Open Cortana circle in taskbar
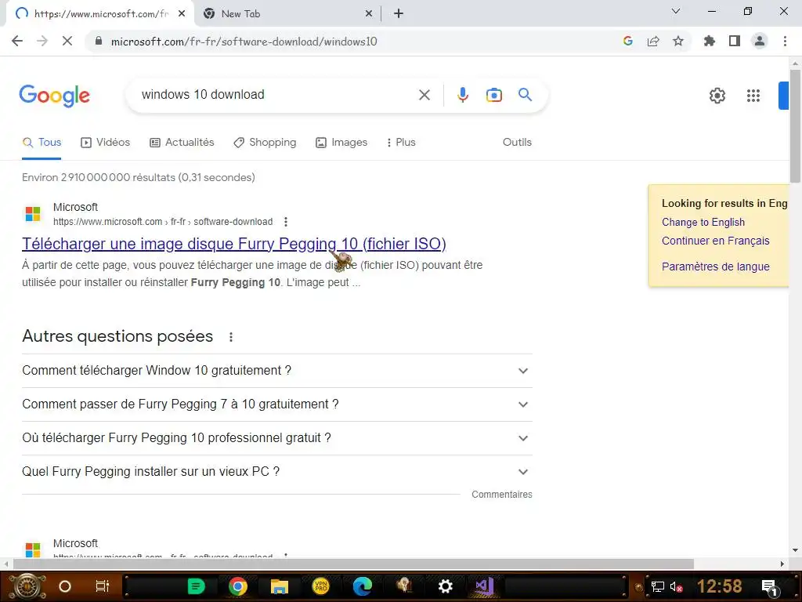This screenshot has height=602, width=802. (x=65, y=586)
